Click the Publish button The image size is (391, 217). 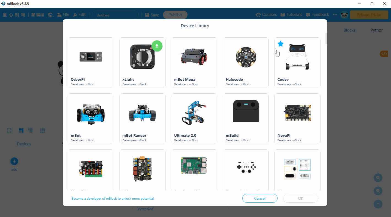tap(175, 15)
